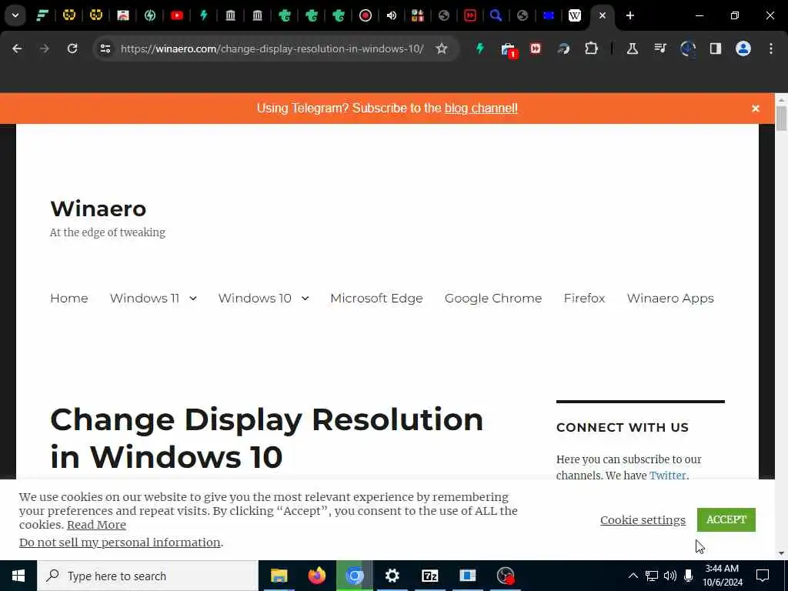Switch to the YouTube tab
The image size is (788, 591).
[176, 15]
